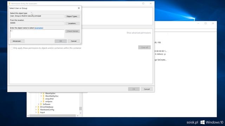
Task: Cancel the Select User or Group dialog
Action: (x=73, y=41)
